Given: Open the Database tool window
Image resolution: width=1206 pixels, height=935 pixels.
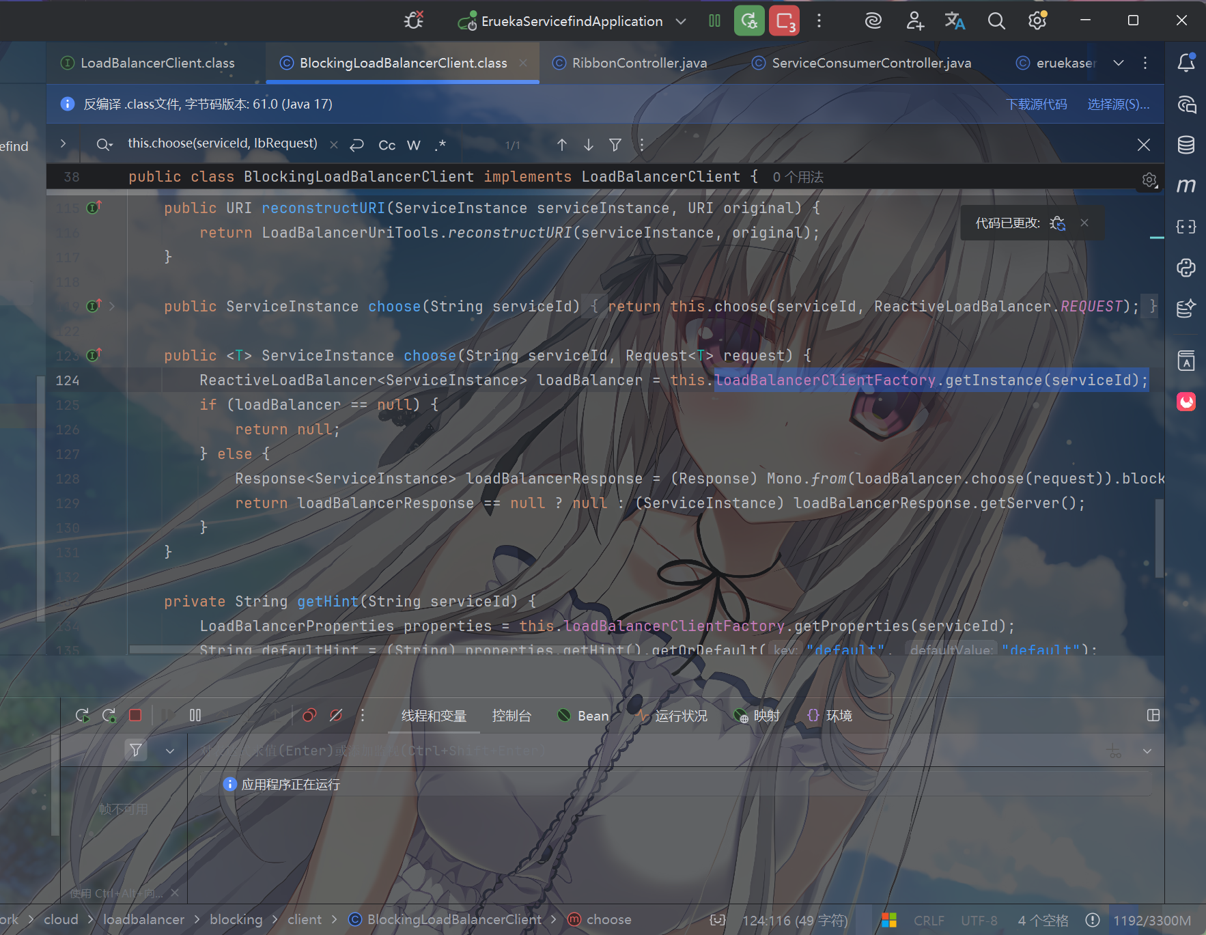Looking at the screenshot, I should (x=1186, y=145).
